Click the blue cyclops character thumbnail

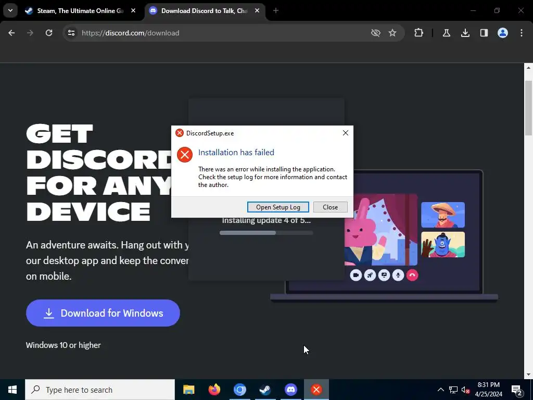pos(443,245)
